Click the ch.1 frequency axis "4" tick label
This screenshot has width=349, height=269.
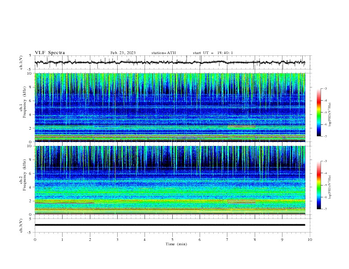point(30,115)
